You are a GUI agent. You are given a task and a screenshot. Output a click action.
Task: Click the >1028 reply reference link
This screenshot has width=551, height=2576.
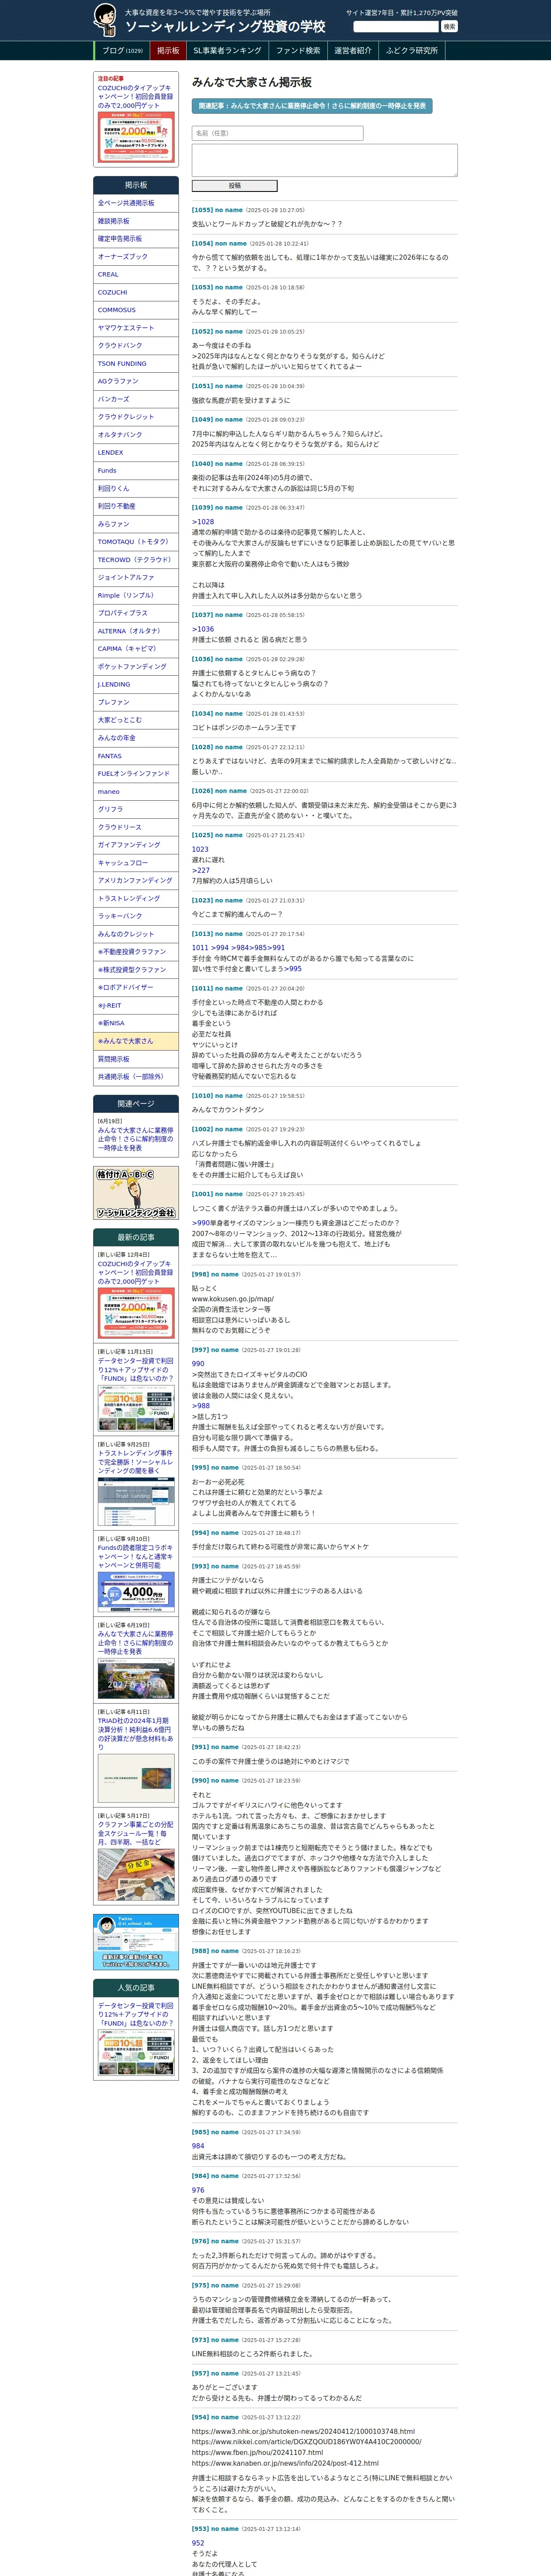coord(203,522)
